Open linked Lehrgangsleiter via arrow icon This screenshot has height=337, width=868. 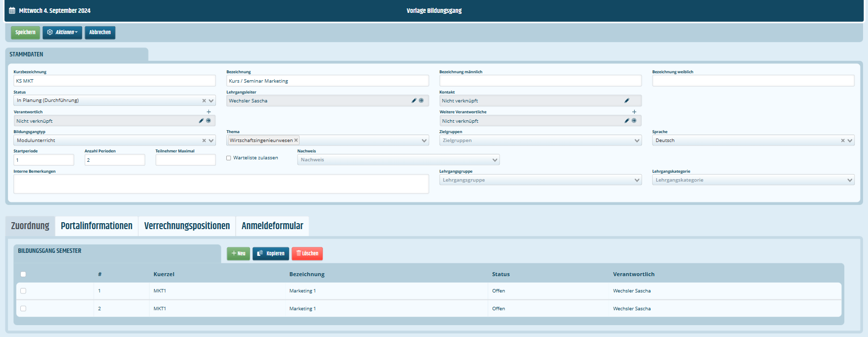coord(421,100)
